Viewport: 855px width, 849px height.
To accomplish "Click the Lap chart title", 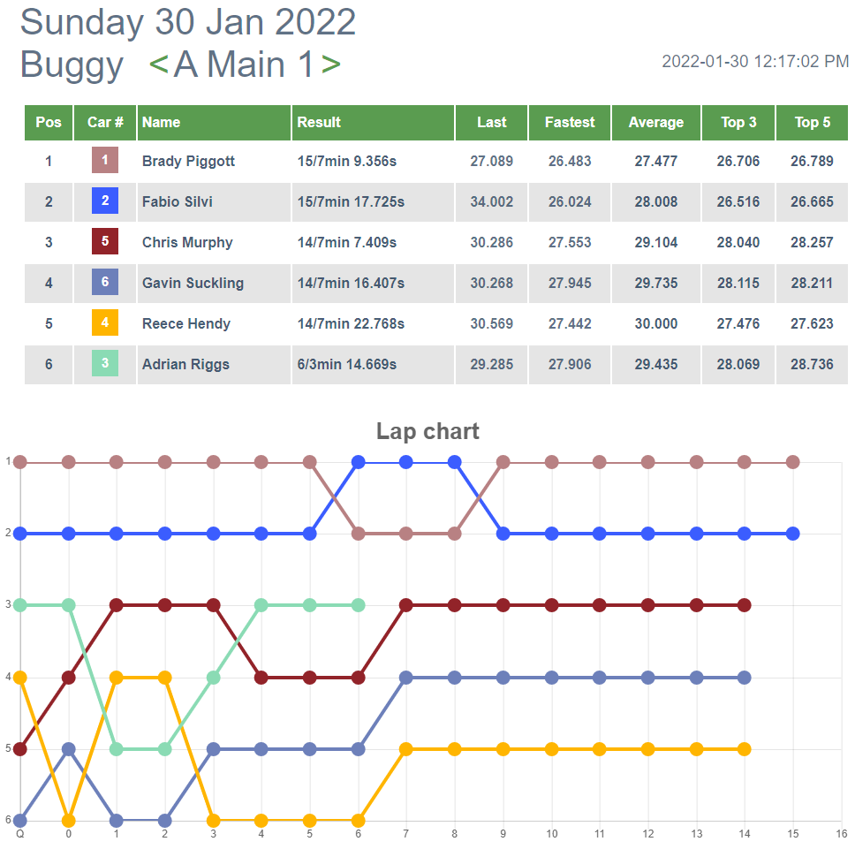I will [x=427, y=431].
